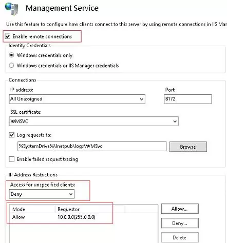Toggle Enable remote connections checkbox
227x243 pixels.
pyautogui.click(x=8, y=36)
